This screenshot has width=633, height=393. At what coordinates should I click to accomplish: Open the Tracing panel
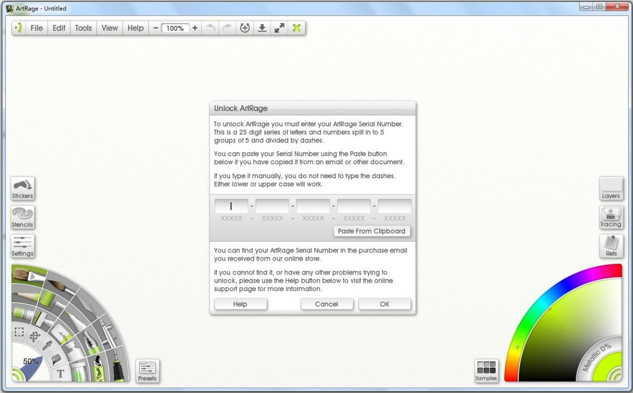(x=611, y=218)
